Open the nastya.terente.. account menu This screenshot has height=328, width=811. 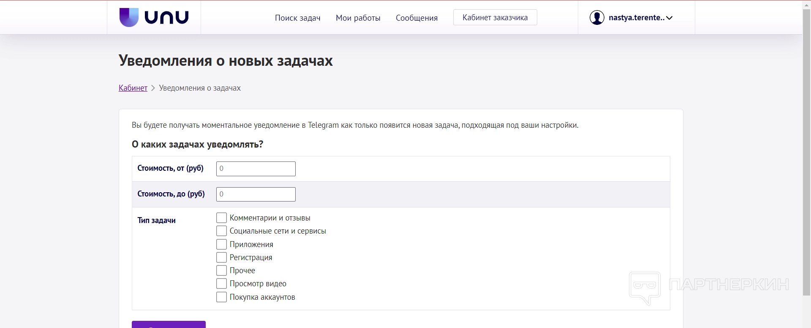636,18
